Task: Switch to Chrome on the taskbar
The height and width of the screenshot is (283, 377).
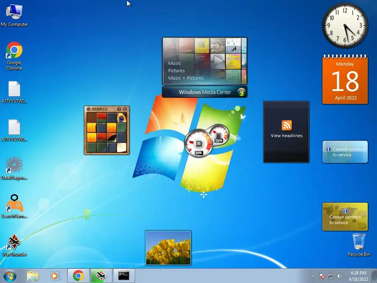Action: tap(78, 276)
